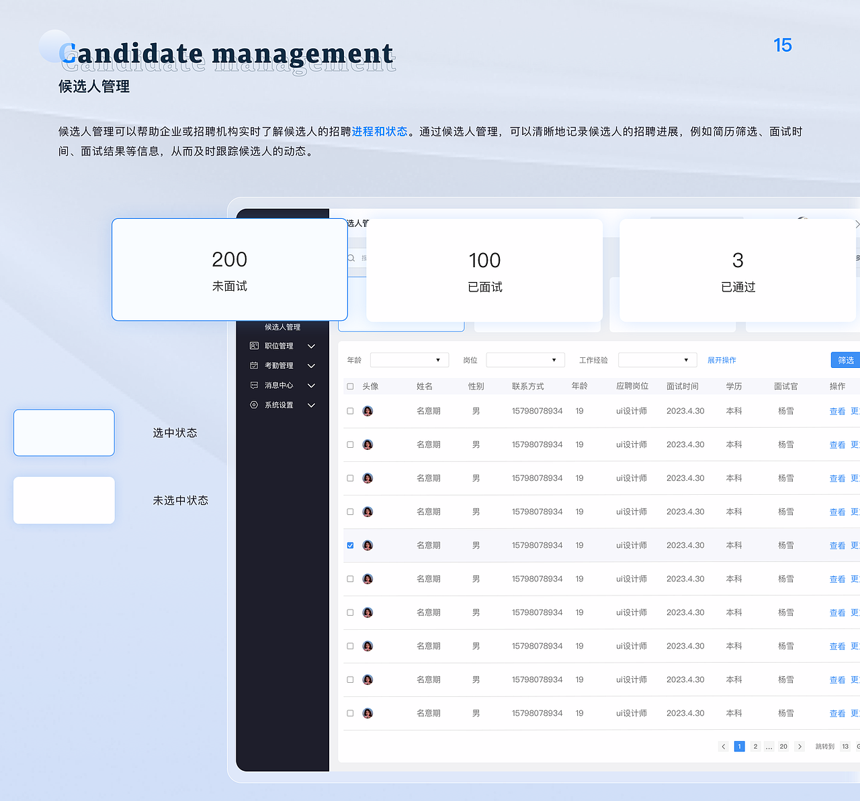Expand the 系统设置 menu chevron
Image resolution: width=860 pixels, height=801 pixels.
coord(311,406)
